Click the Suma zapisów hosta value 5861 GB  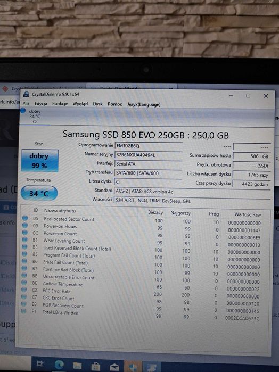point(252,156)
